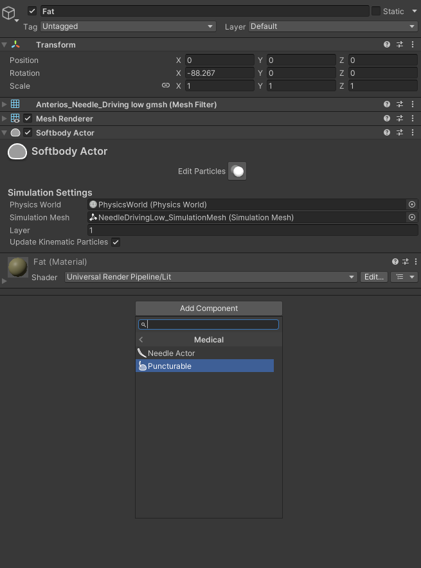Disable the Fat GameObject active checkbox
Screen dimensions: 421x568
[x=32, y=12]
